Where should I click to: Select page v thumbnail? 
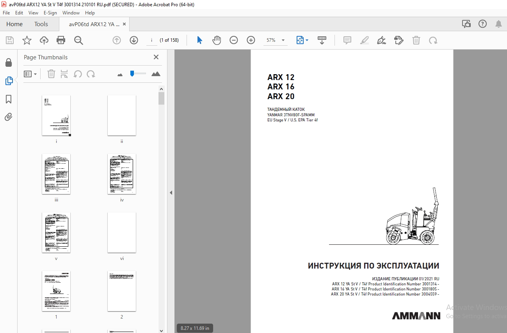point(56,233)
